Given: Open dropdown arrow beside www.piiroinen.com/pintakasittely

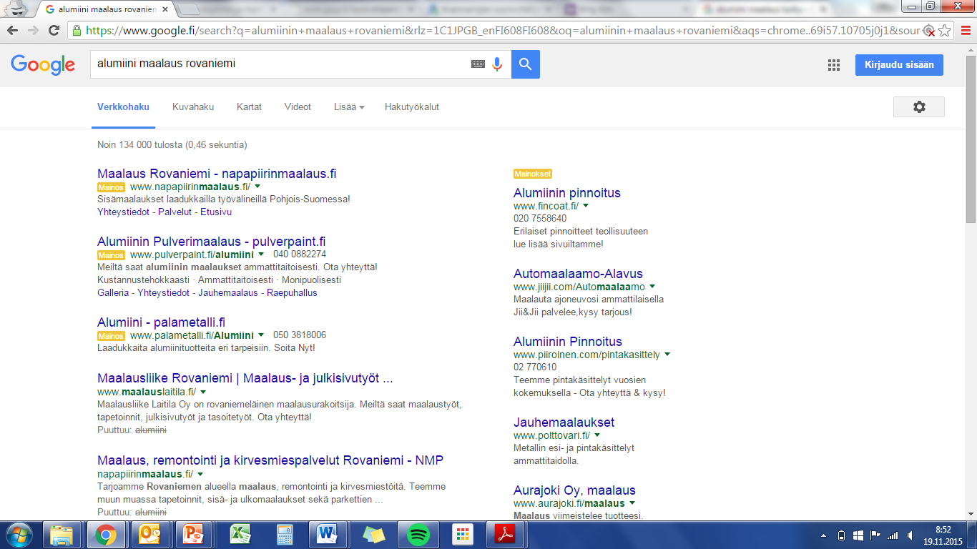Looking at the screenshot, I should 667,355.
